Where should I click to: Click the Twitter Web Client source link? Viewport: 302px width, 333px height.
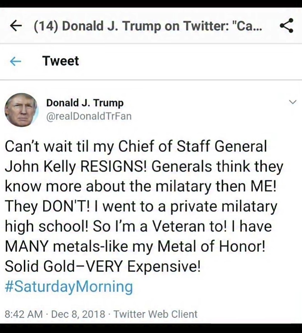(155, 314)
